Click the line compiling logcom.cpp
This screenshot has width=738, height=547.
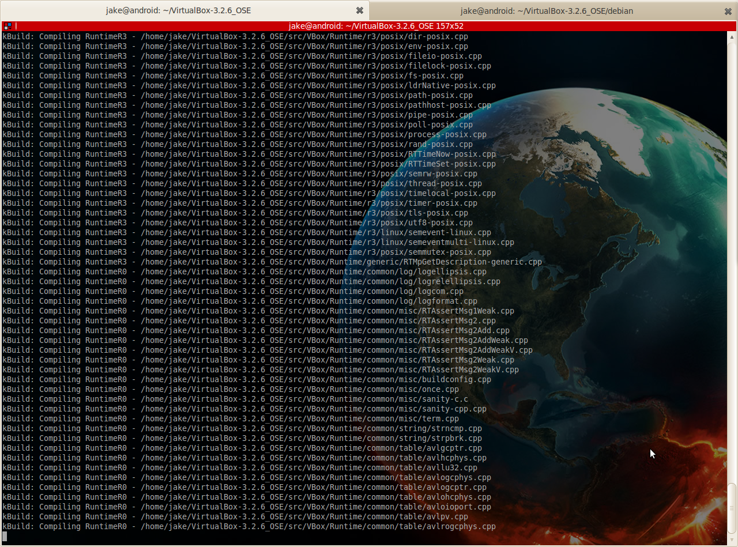233,291
